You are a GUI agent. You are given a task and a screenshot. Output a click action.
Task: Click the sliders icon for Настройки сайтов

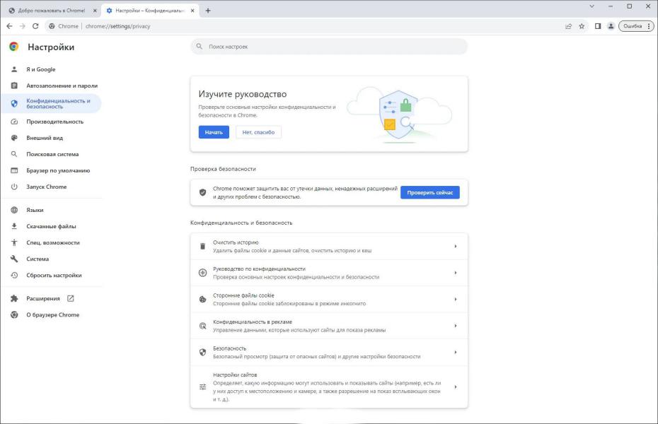click(x=202, y=387)
